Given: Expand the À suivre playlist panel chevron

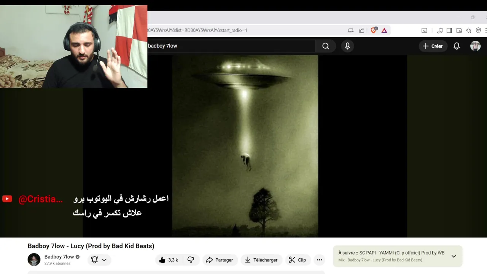Looking at the screenshot, I should pyautogui.click(x=454, y=256).
